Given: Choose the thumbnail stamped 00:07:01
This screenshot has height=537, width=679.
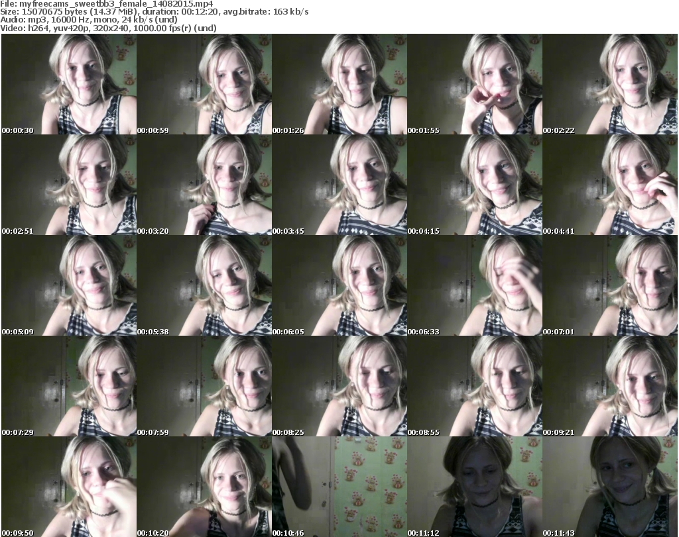Looking at the screenshot, I should [610, 286].
